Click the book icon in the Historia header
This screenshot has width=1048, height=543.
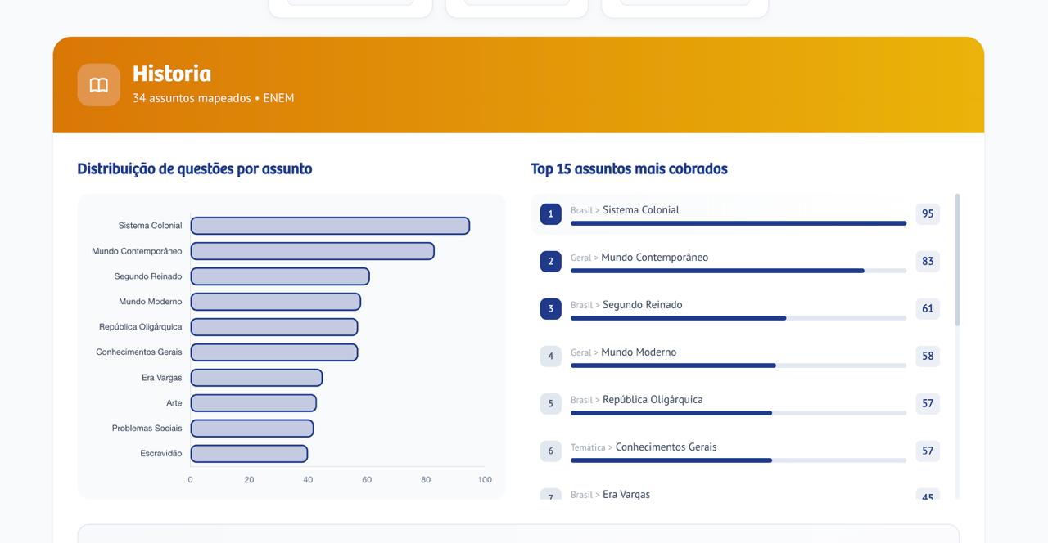98,84
